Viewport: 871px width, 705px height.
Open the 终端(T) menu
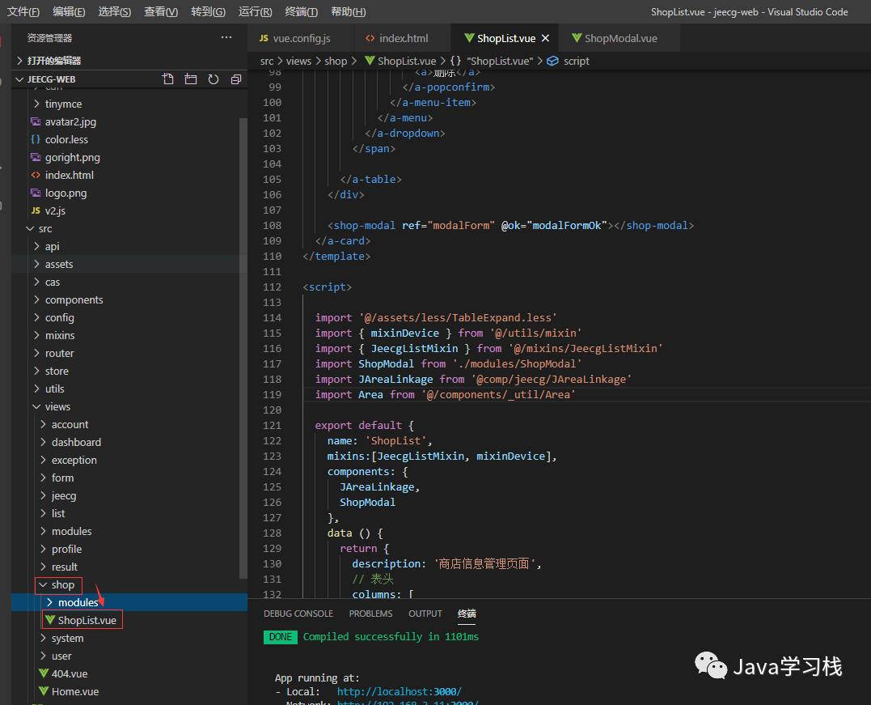click(x=301, y=11)
